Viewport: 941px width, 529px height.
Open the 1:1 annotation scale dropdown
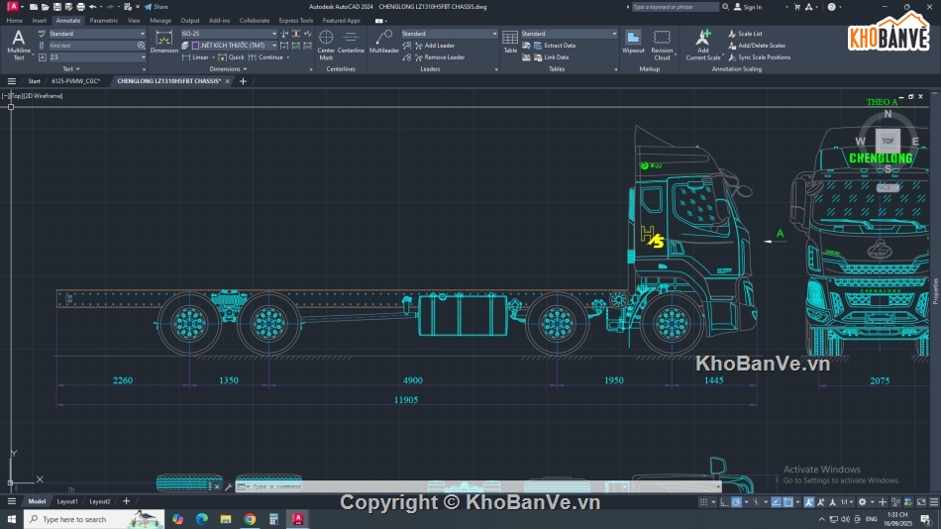847,502
